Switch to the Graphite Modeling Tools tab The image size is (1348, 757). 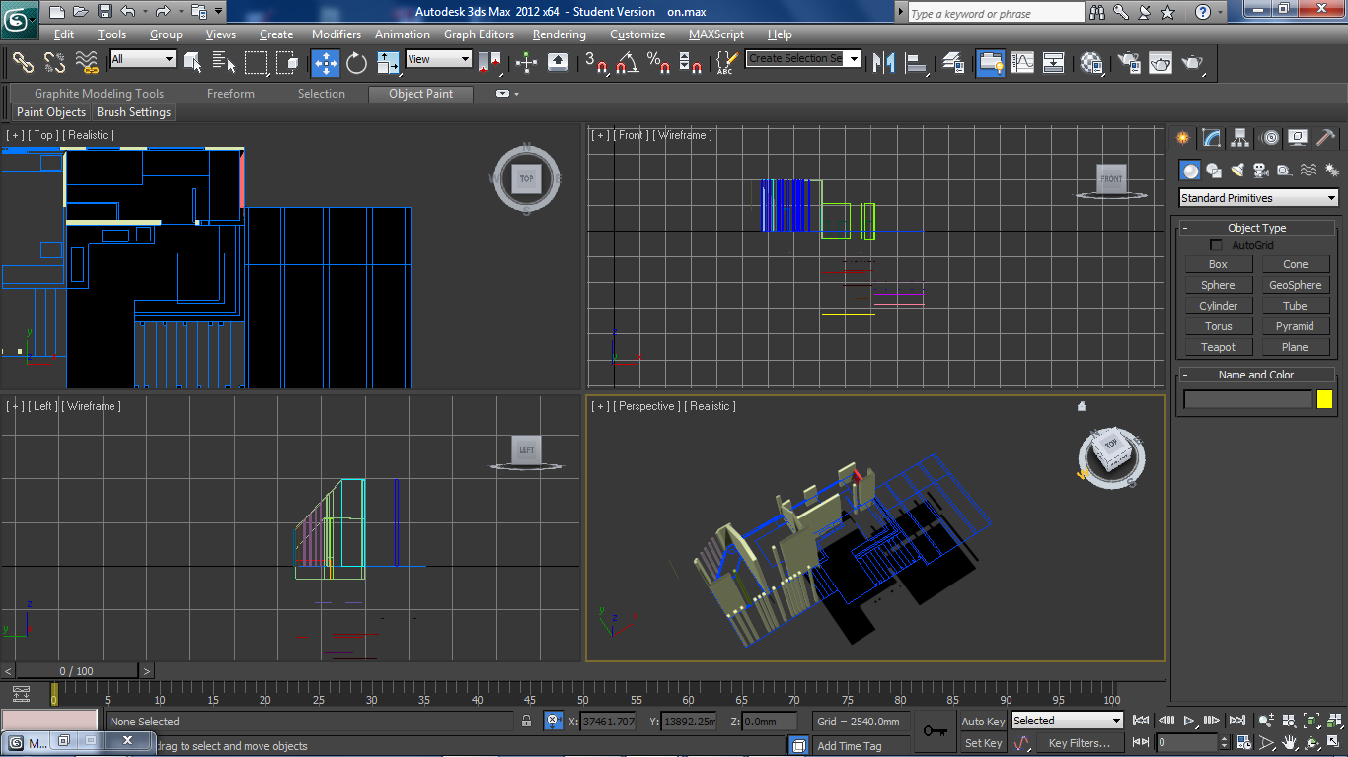point(99,94)
